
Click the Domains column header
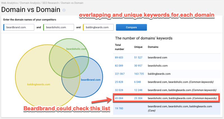[x=153, y=47]
